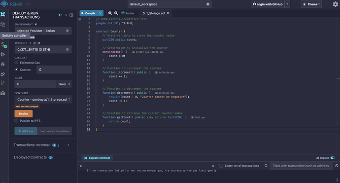Image resolution: width=340 pixels, height=183 pixels.
Task: Open the settings gear icon
Action: (x=335, y=4)
